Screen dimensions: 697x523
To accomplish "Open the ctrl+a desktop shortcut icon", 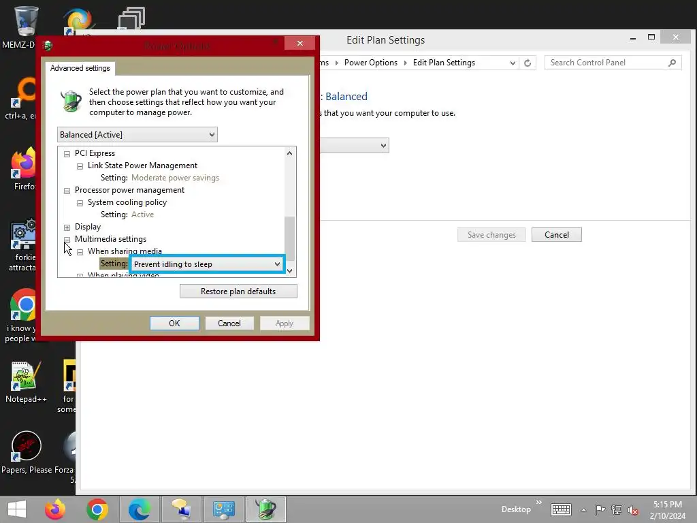I will coord(23,93).
